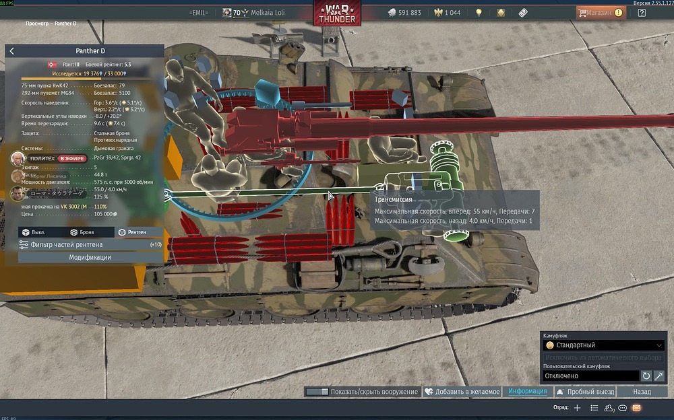Click the player avatar next to level 70
The image size is (674, 420).
[226, 13]
